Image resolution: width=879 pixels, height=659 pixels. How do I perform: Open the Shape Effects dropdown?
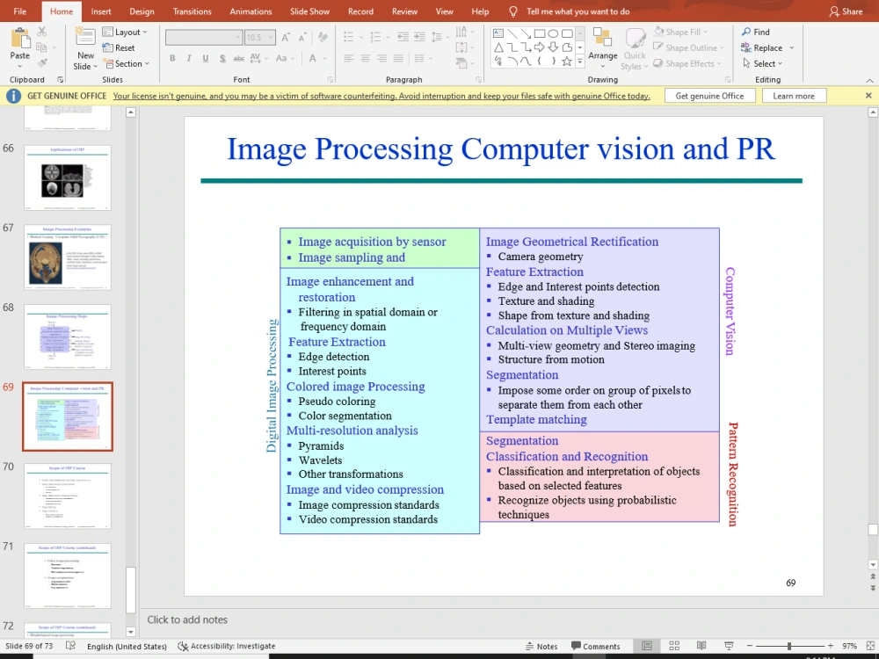[x=687, y=63]
